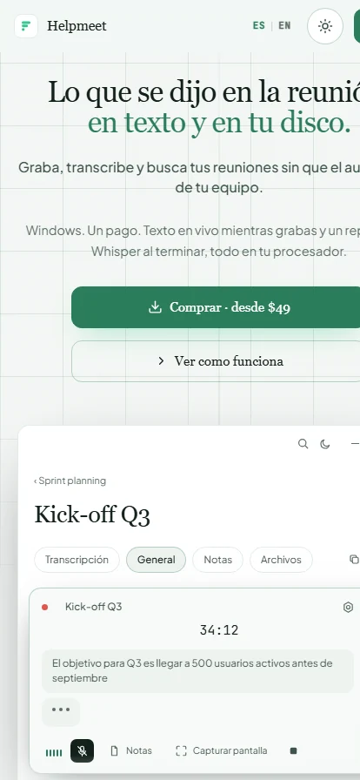
Task: Click the Ver como funciona button
Action: [x=216, y=361]
